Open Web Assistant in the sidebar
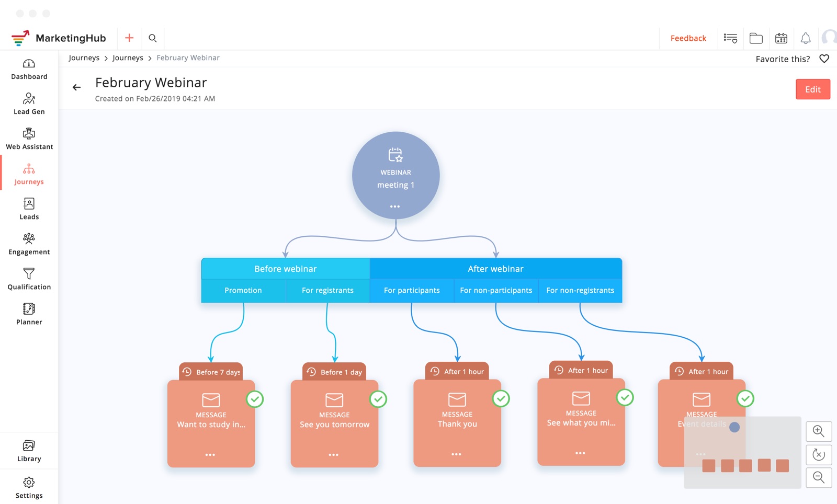This screenshot has height=504, width=837. coord(29,139)
